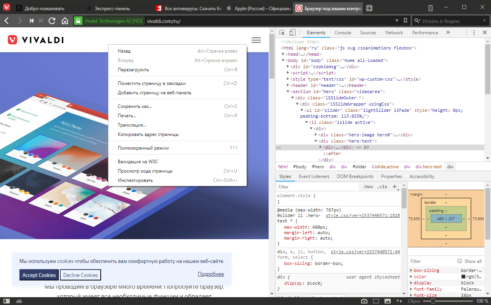This screenshot has height=305, width=491.
Task: Click the Accept Cookies button
Action: pos(39,275)
